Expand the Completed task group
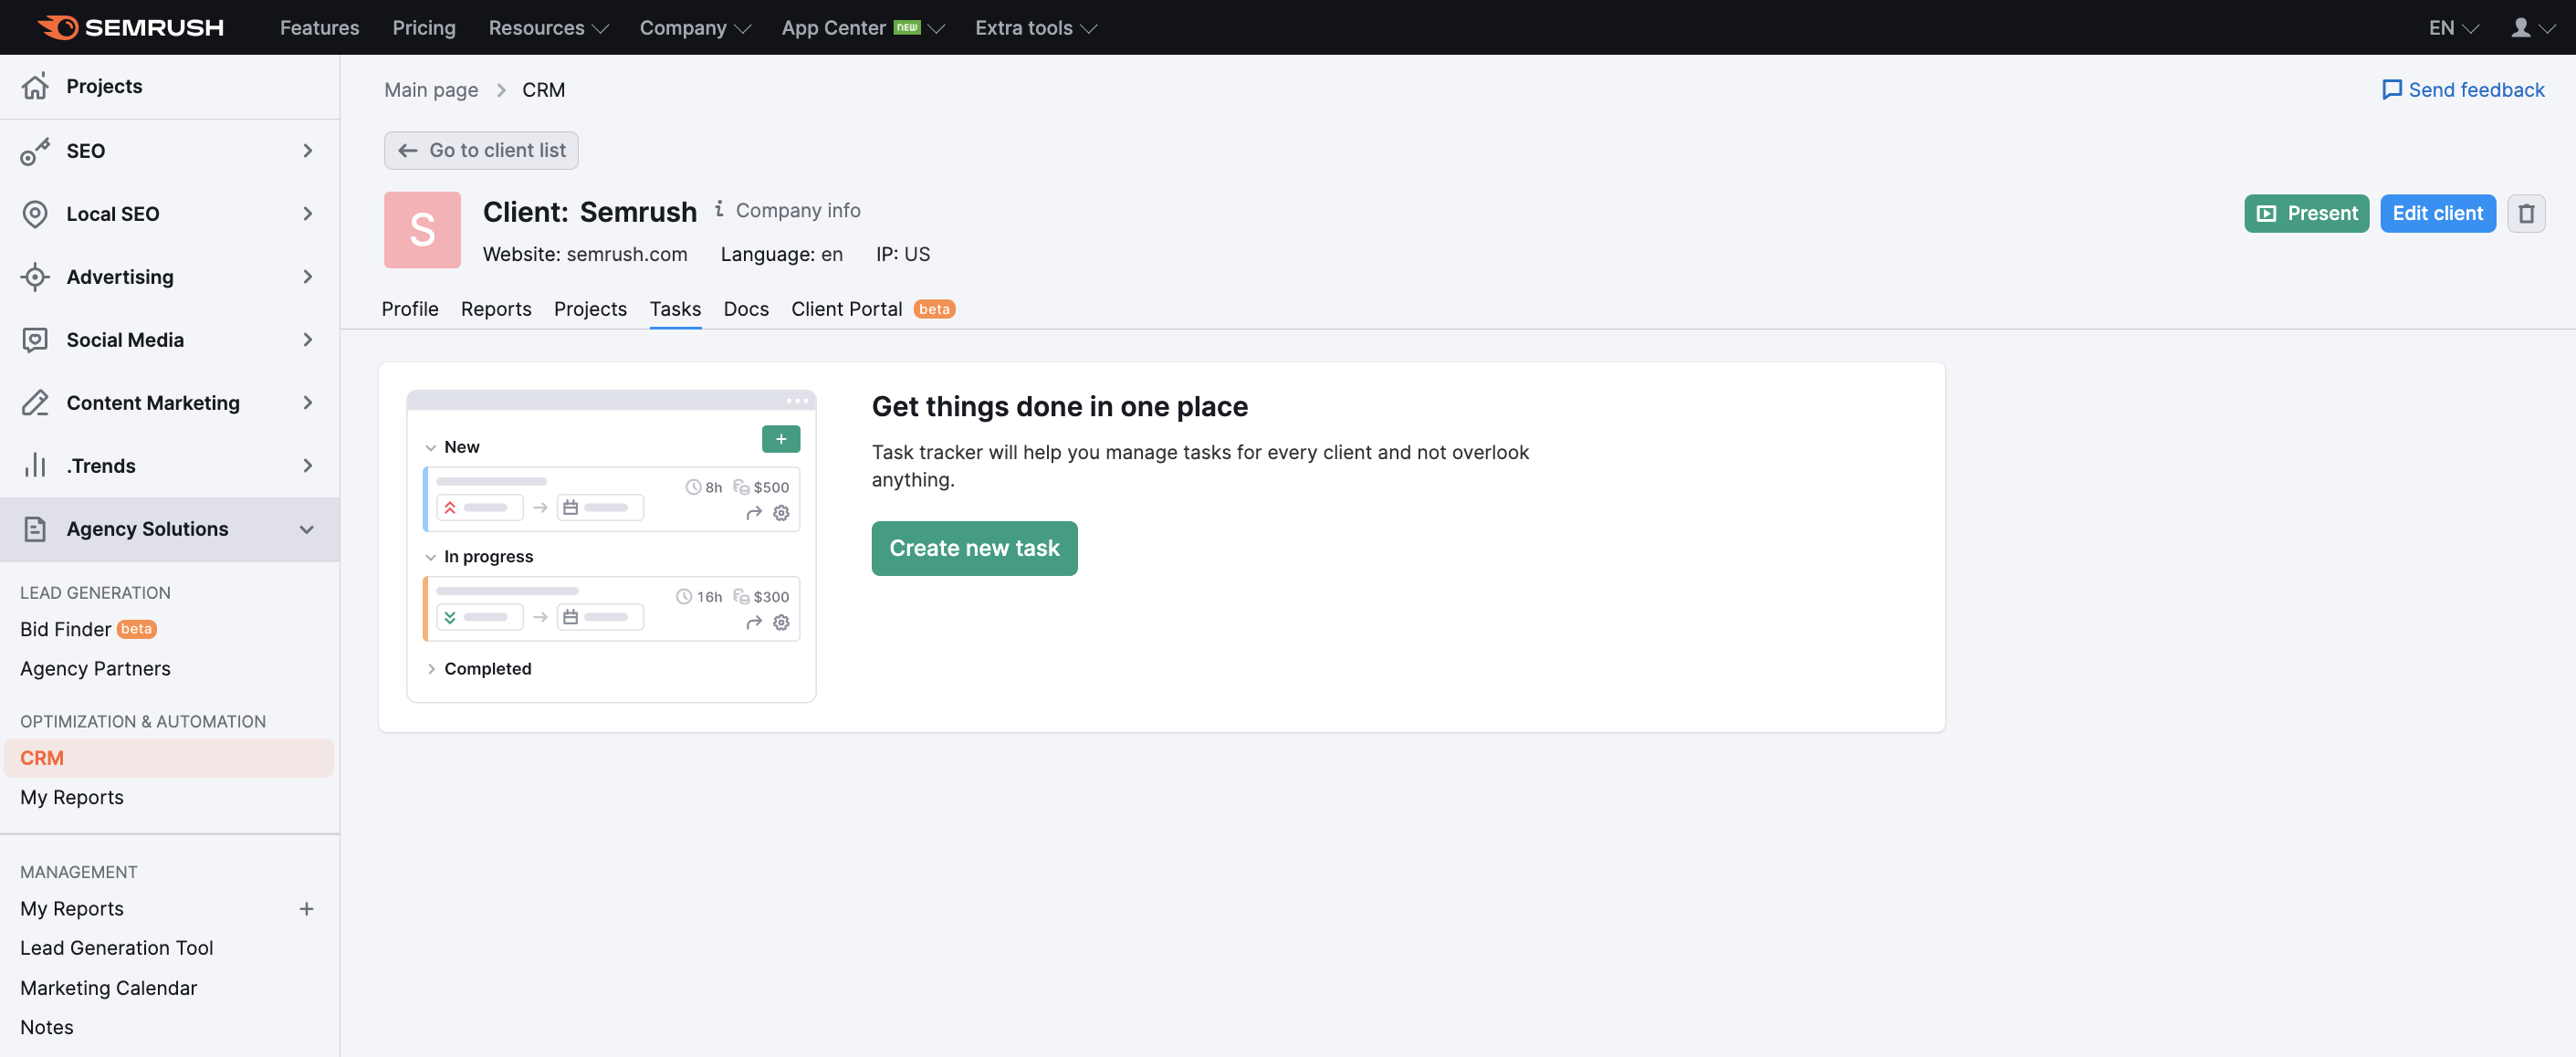 [x=431, y=669]
